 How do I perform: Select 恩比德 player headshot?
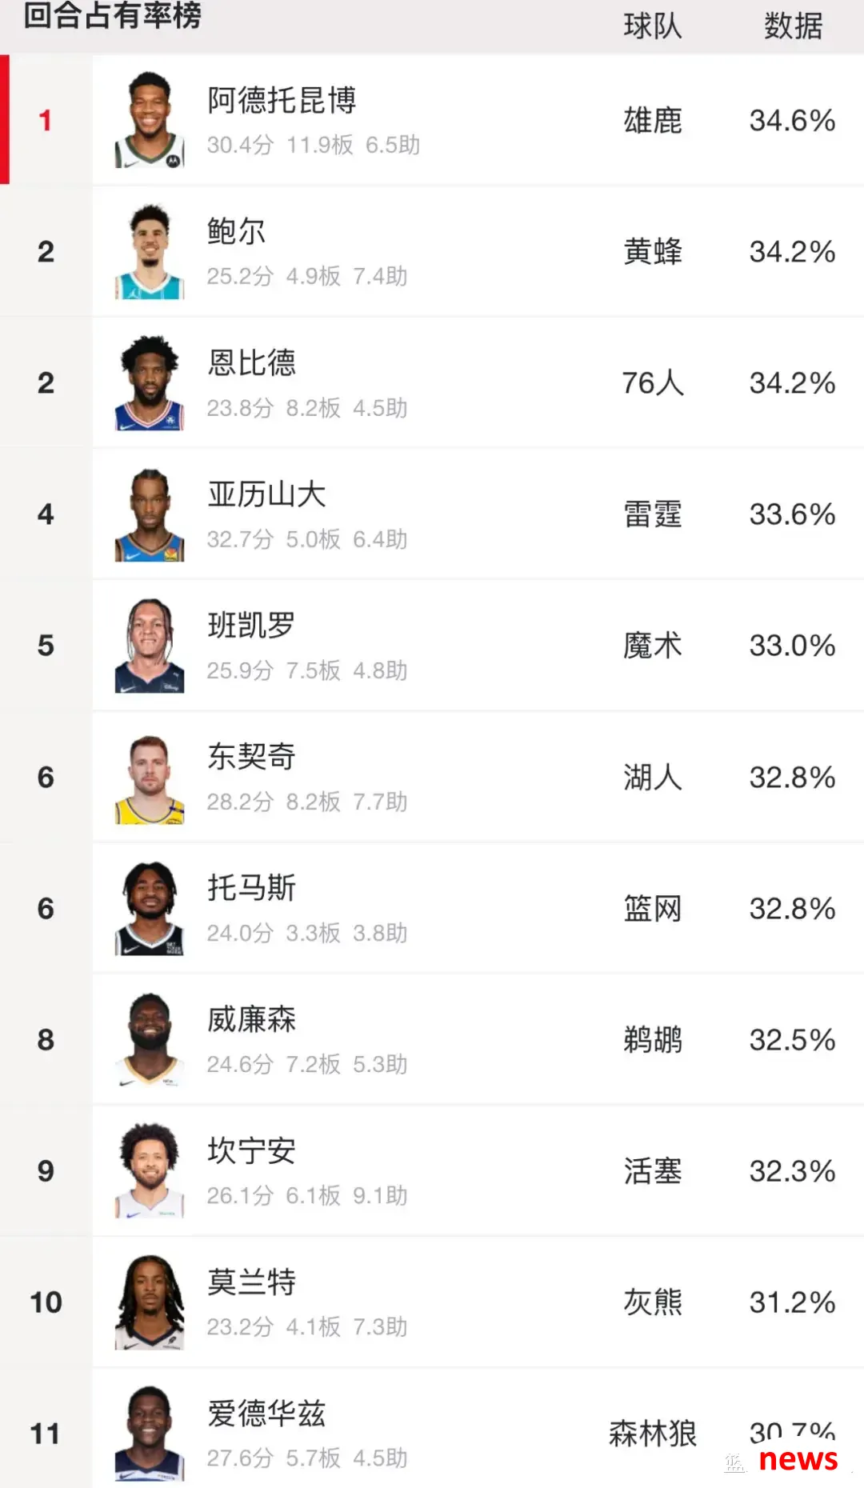pyautogui.click(x=150, y=382)
